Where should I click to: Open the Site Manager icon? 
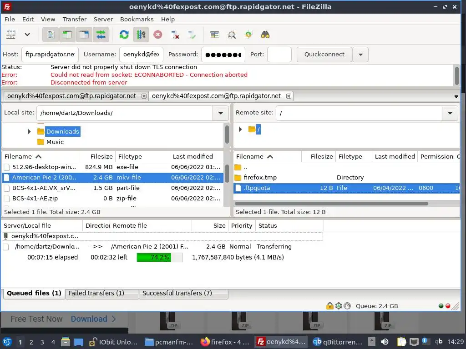11,35
